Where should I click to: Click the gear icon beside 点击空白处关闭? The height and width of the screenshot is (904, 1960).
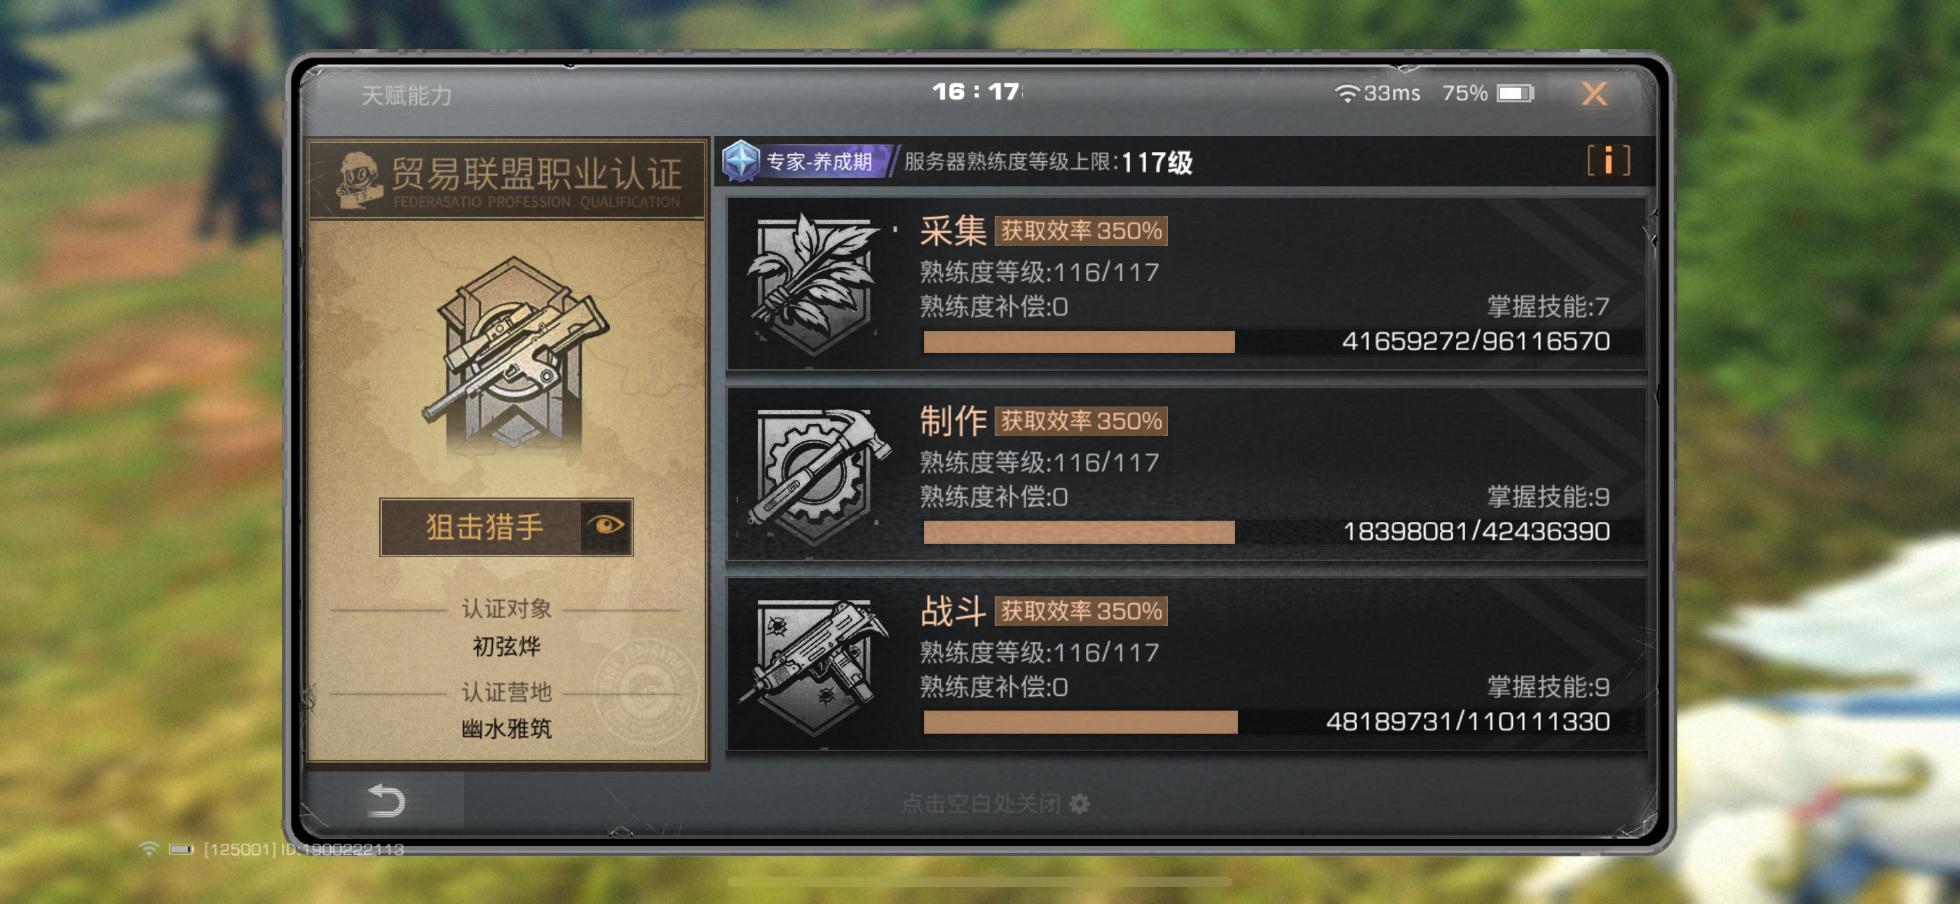[1080, 804]
